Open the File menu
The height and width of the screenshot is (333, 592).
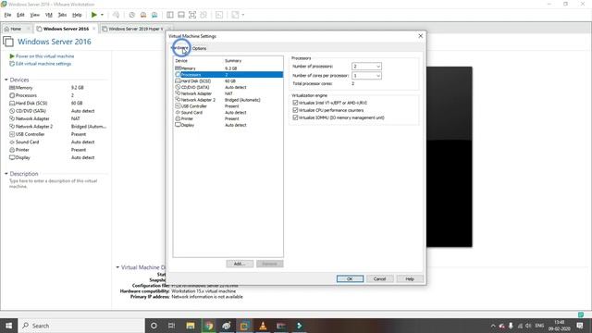(7, 15)
